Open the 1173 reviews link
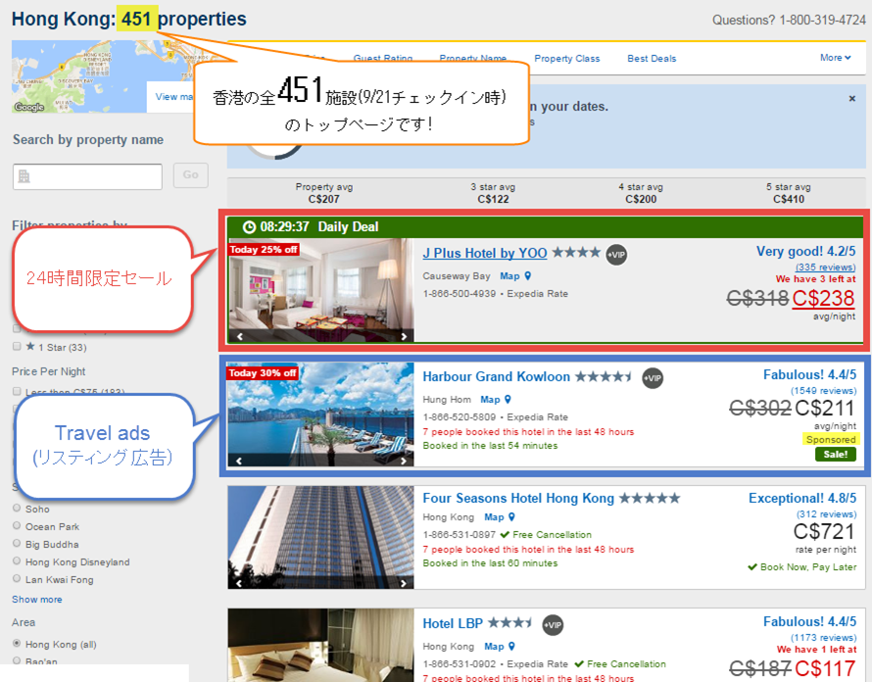 click(824, 638)
